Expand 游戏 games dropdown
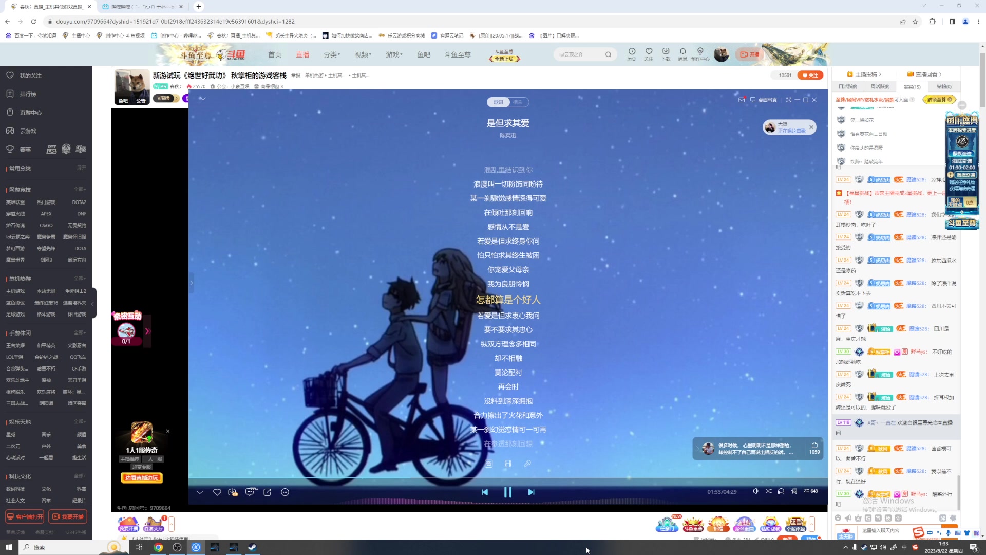 394,54
